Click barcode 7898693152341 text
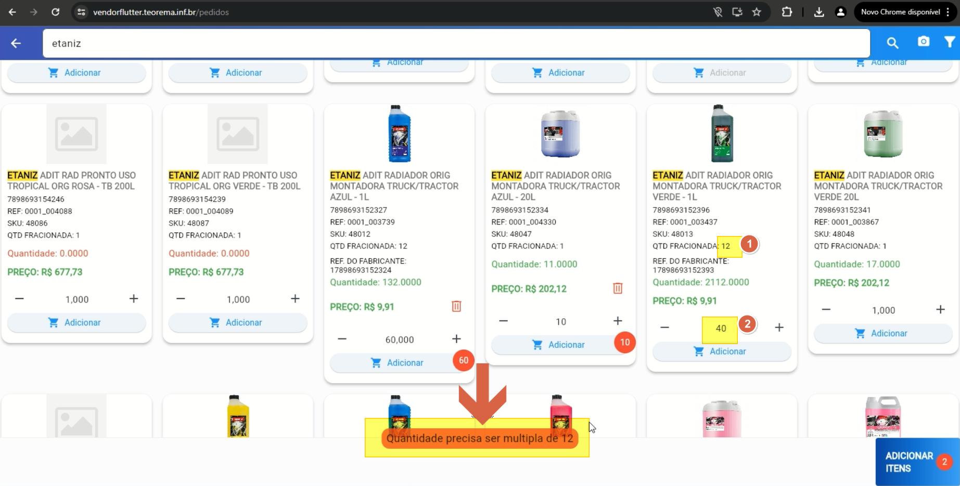Viewport: 960px width, 486px height. (842, 210)
